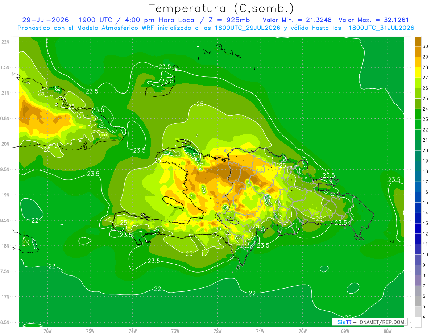Image resolution: width=435 pixels, height=336 pixels.
Task: Click the "20N" latitude axis label
Action: click(x=6, y=144)
